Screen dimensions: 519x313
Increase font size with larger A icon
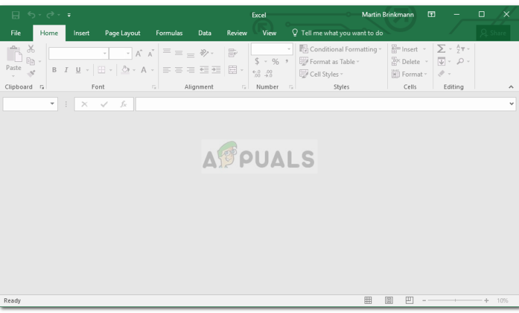pos(138,53)
